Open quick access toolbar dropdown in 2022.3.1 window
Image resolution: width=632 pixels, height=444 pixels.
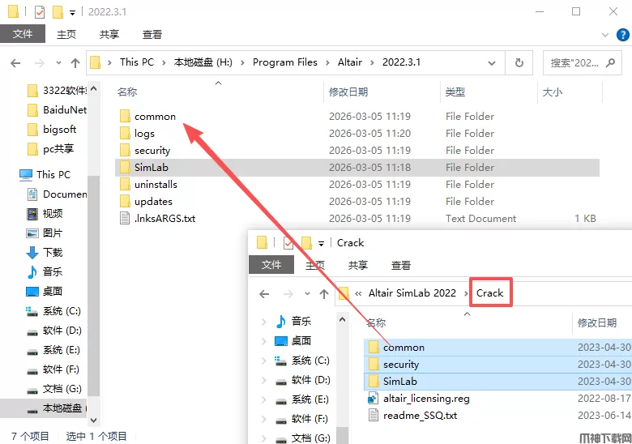[72, 13]
